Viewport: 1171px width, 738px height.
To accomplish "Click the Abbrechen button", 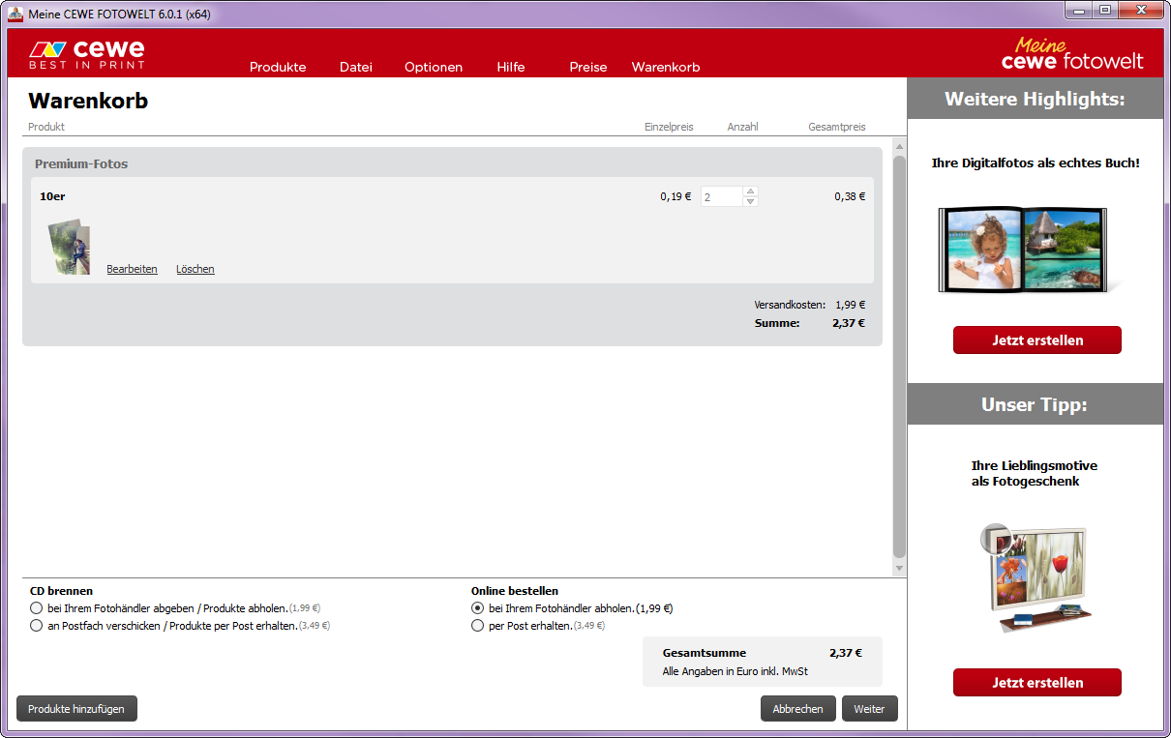I will [x=798, y=709].
